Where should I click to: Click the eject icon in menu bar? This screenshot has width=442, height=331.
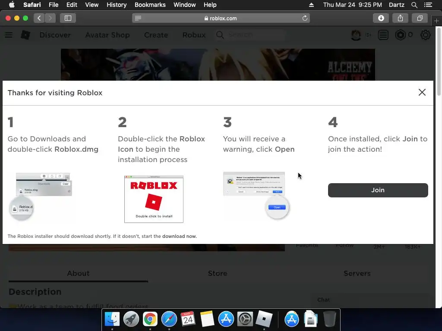tap(311, 5)
